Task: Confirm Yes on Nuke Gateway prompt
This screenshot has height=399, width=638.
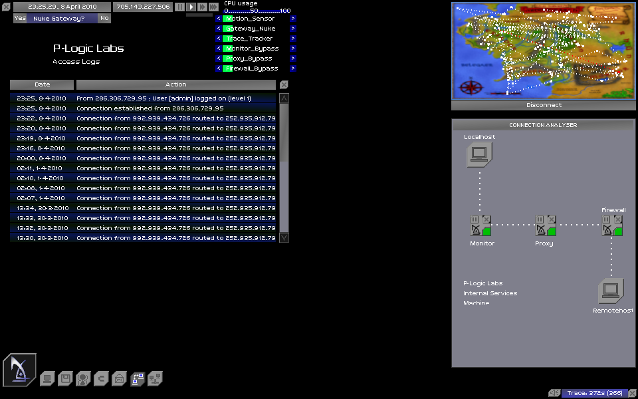Action: (x=20, y=18)
